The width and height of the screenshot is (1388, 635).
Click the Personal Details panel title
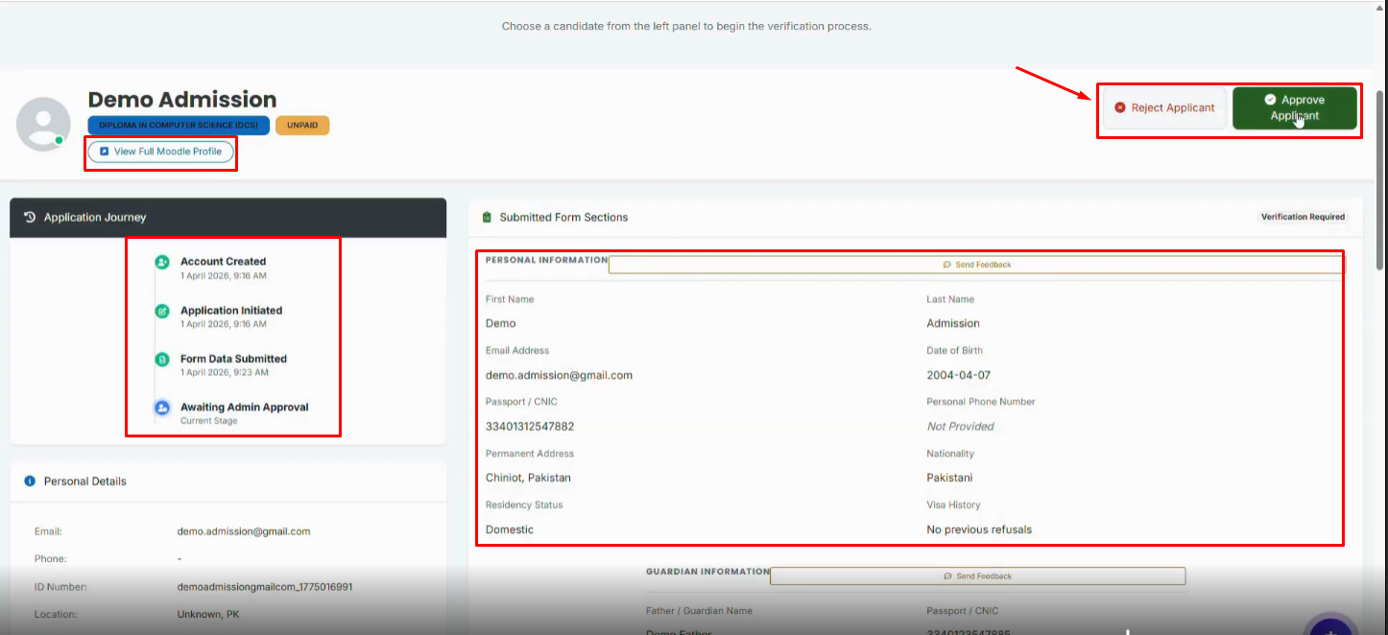click(x=85, y=482)
